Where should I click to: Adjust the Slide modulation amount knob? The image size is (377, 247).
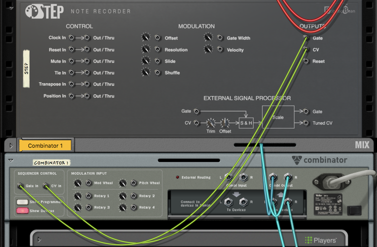[145, 61]
